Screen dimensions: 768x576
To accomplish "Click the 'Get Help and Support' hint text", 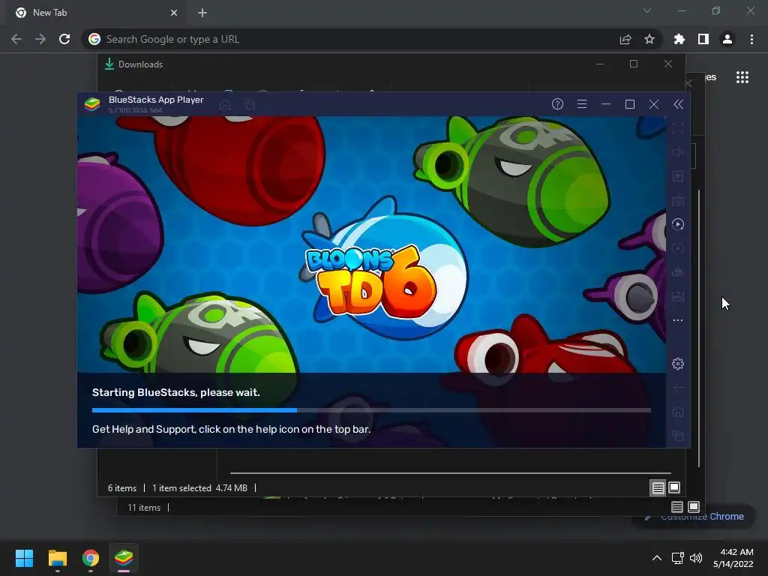I will 231,429.
